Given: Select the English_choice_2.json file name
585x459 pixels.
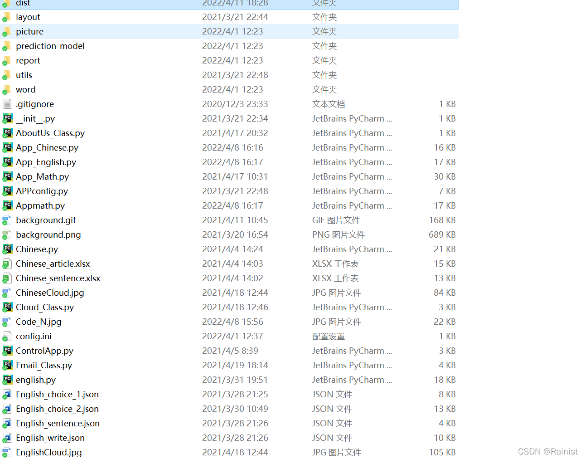Looking at the screenshot, I should [57, 409].
